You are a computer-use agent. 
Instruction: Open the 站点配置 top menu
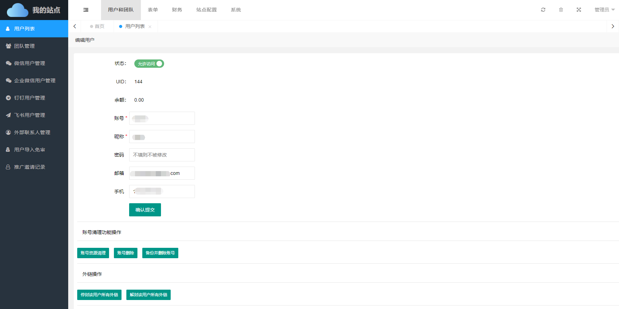tap(206, 10)
